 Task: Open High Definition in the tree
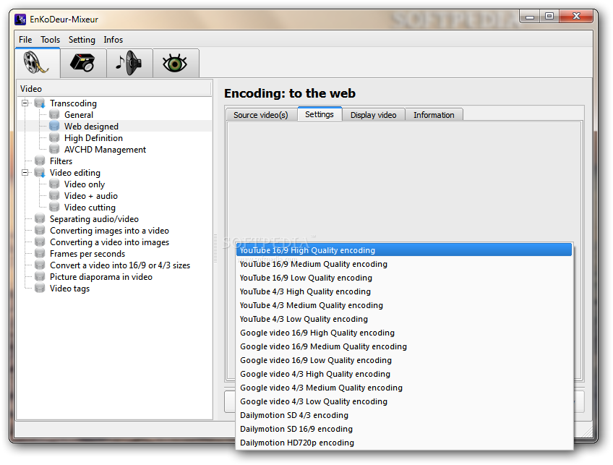click(x=93, y=137)
